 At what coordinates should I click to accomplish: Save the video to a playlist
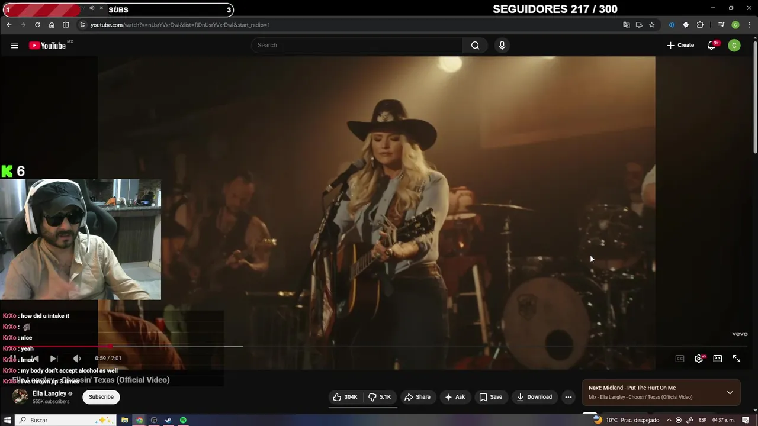click(490, 397)
